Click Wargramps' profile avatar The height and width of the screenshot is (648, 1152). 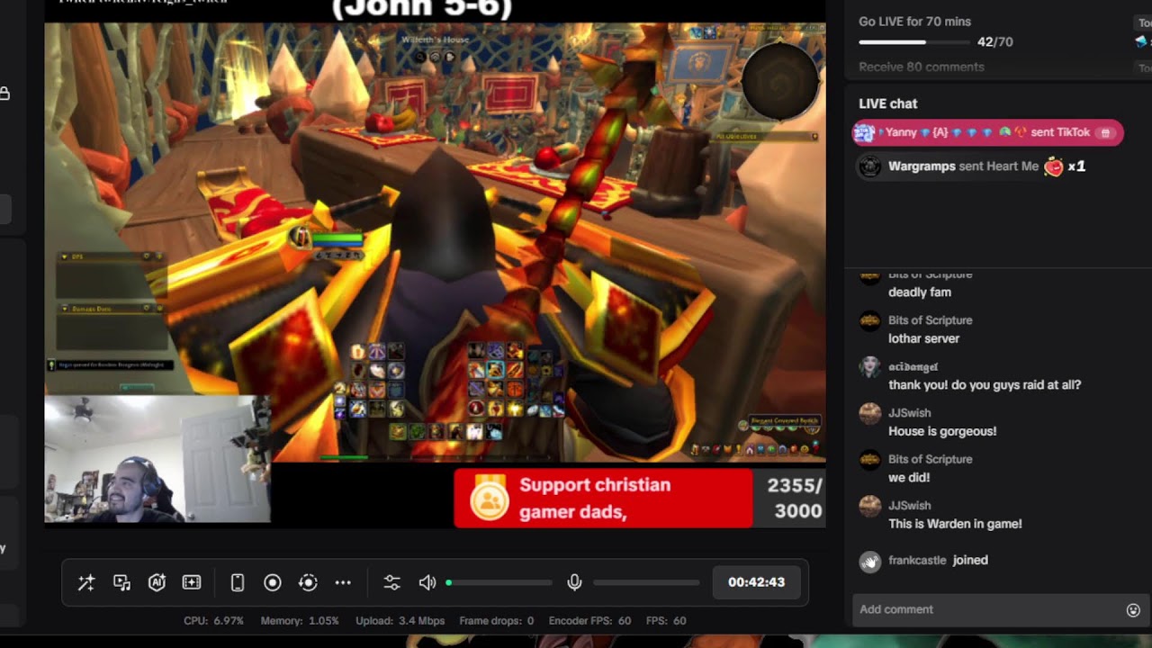pyautogui.click(x=869, y=166)
